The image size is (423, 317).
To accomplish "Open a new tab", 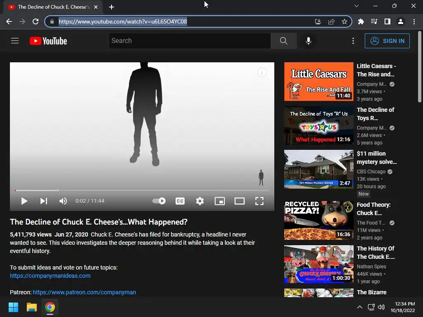I will 112,7.
